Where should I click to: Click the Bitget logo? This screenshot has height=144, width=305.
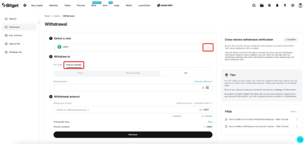10,6
